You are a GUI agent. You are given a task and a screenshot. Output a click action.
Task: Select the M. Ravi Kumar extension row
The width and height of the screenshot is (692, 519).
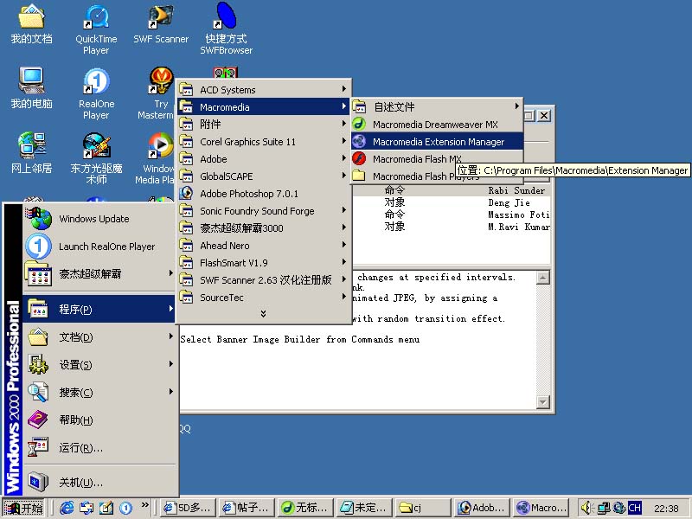click(452, 227)
